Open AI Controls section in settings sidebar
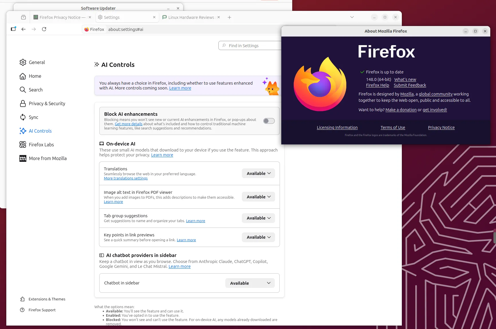This screenshot has height=329, width=496. pos(40,131)
